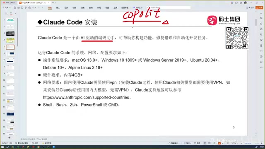Image resolution: width=265 pixels, height=149 pixels.
Task: Switch slide panel to outline view
Action: (x=7, y=14)
